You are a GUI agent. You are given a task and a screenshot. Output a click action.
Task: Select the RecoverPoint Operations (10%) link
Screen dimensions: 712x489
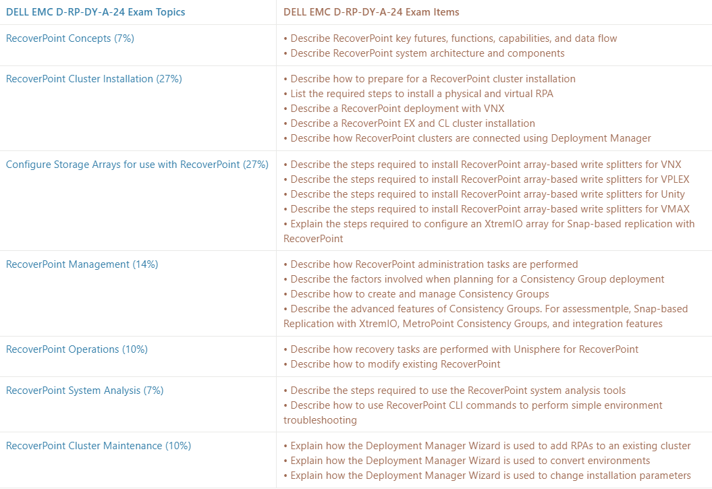click(x=77, y=349)
